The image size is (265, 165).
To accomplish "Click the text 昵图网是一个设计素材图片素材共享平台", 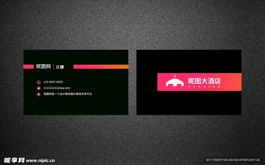I will coord(68,94).
